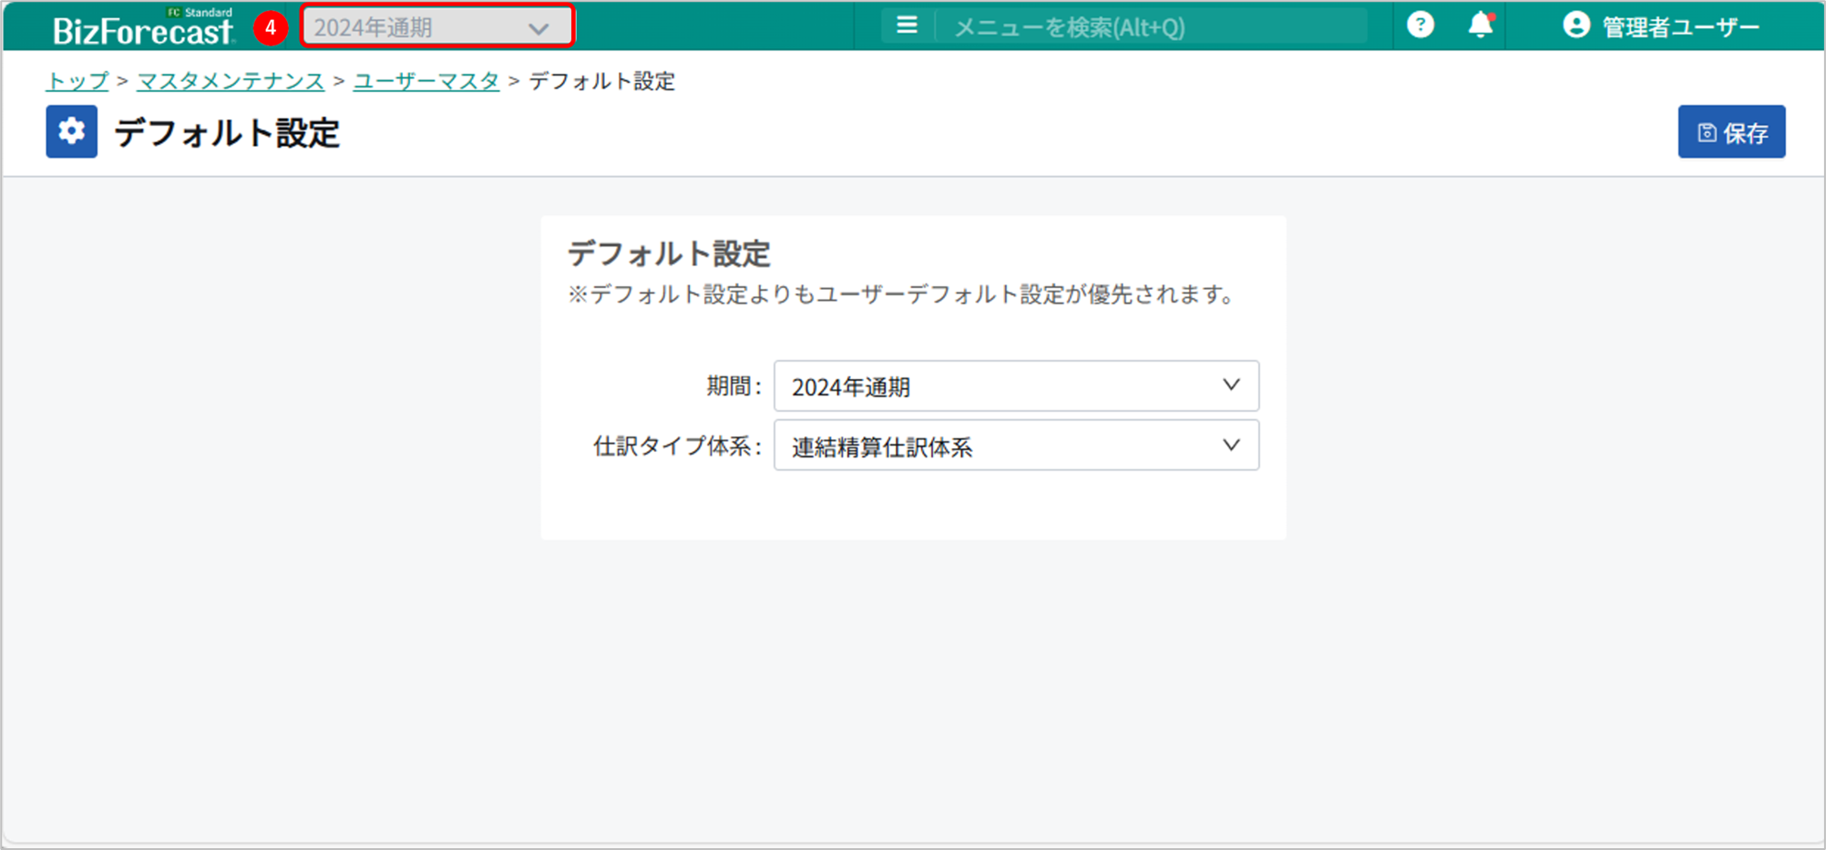This screenshot has width=1826, height=850.
Task: Click the header period selector's down arrow
Action: 539,28
